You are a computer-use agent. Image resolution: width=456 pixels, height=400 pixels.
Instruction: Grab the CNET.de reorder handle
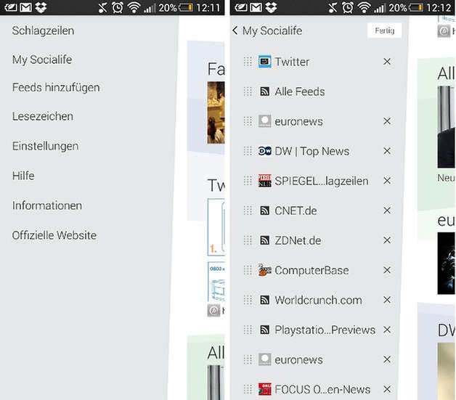pos(248,211)
